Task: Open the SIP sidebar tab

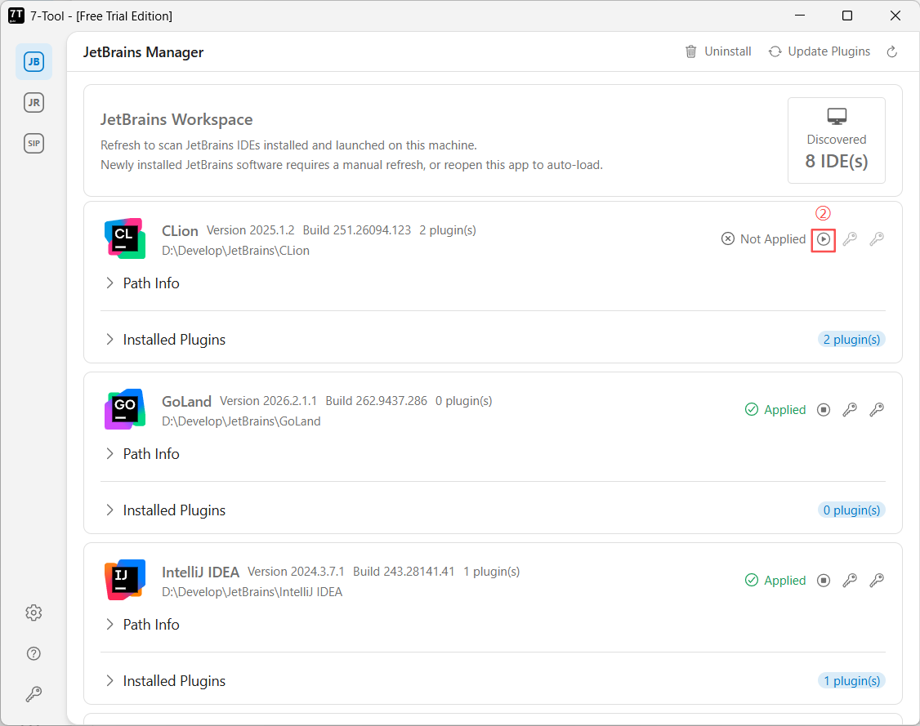Action: [33, 143]
